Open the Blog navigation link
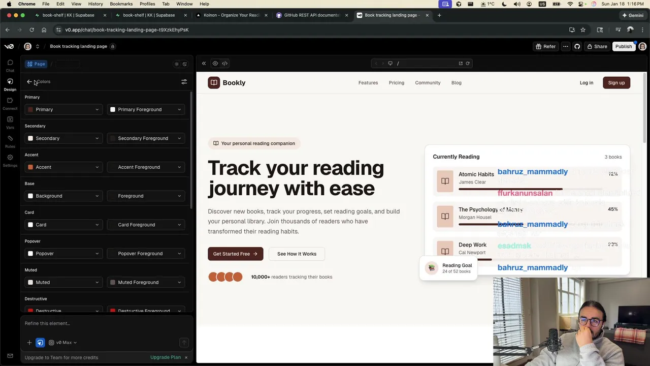 click(457, 82)
